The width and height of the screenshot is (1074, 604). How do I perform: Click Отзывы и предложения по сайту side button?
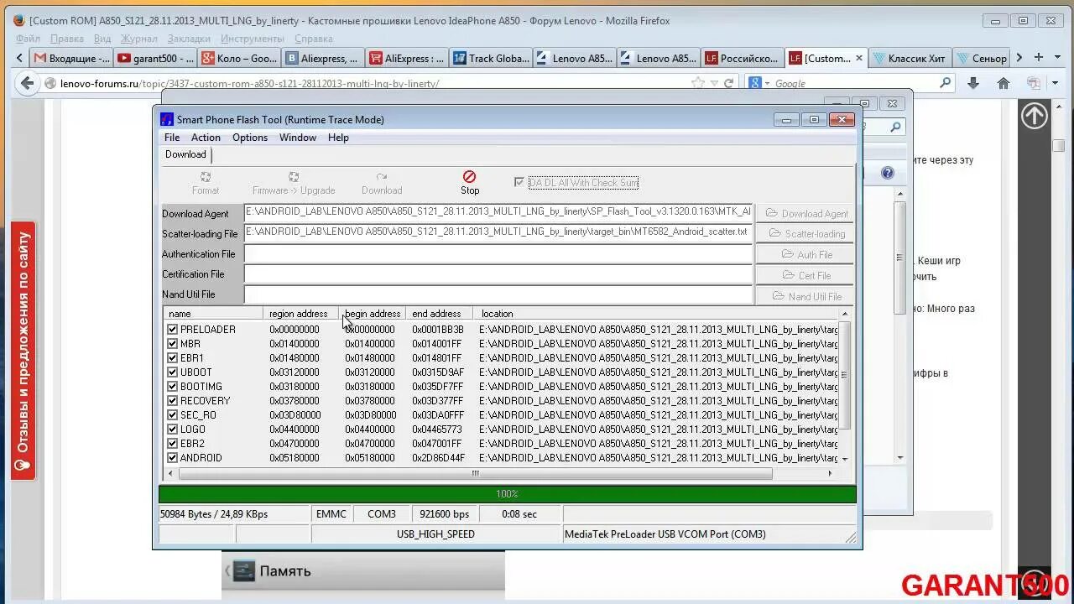[23, 351]
